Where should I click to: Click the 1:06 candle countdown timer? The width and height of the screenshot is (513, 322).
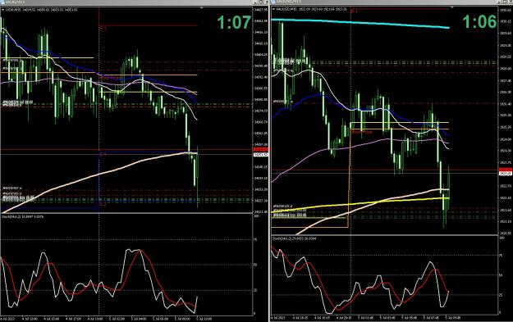(x=479, y=22)
